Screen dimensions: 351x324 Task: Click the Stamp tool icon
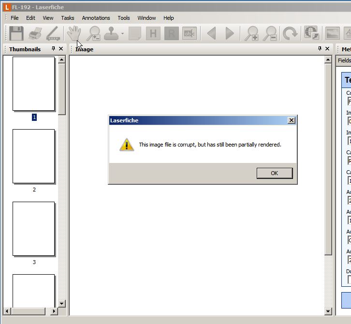(x=111, y=33)
